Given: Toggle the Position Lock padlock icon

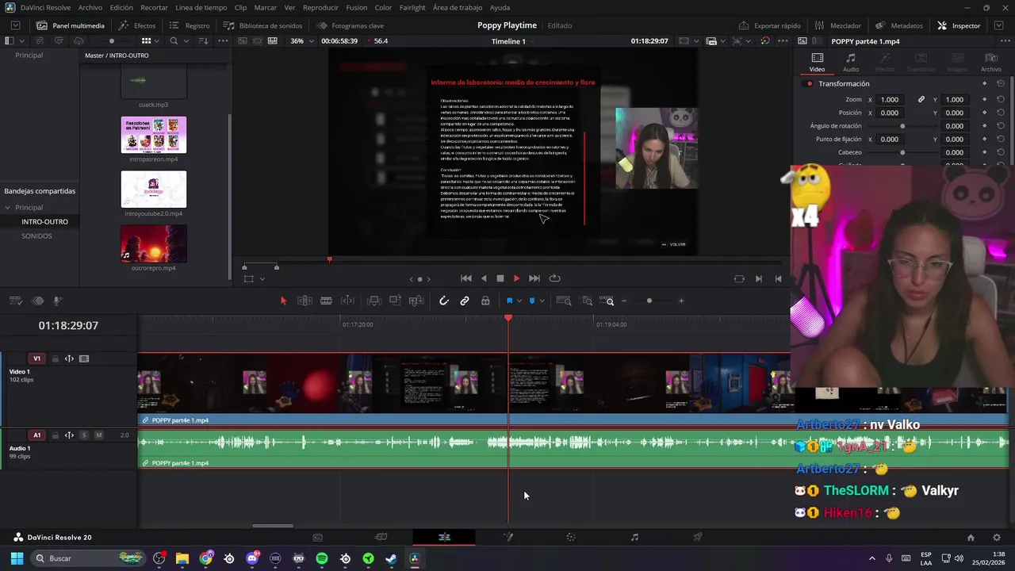Looking at the screenshot, I should tap(485, 301).
